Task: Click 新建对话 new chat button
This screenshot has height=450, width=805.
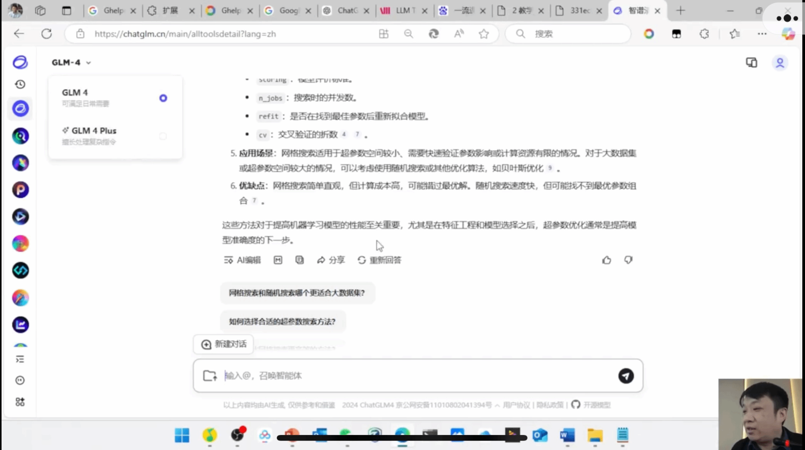Action: tap(224, 344)
